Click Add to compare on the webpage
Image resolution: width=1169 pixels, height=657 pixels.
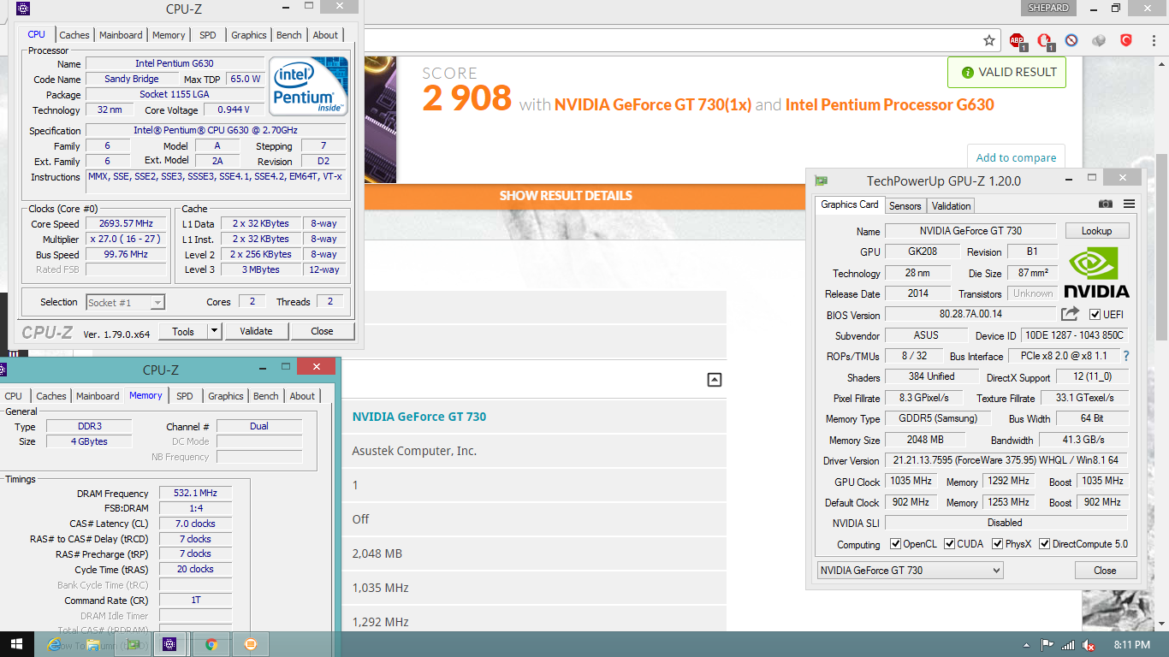click(1016, 157)
